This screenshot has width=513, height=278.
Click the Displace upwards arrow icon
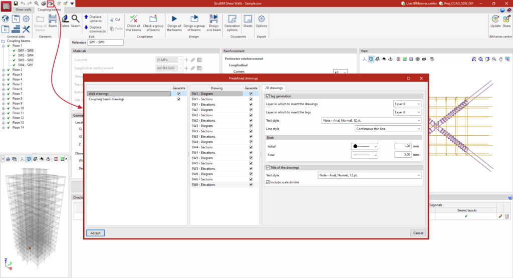(86, 17)
